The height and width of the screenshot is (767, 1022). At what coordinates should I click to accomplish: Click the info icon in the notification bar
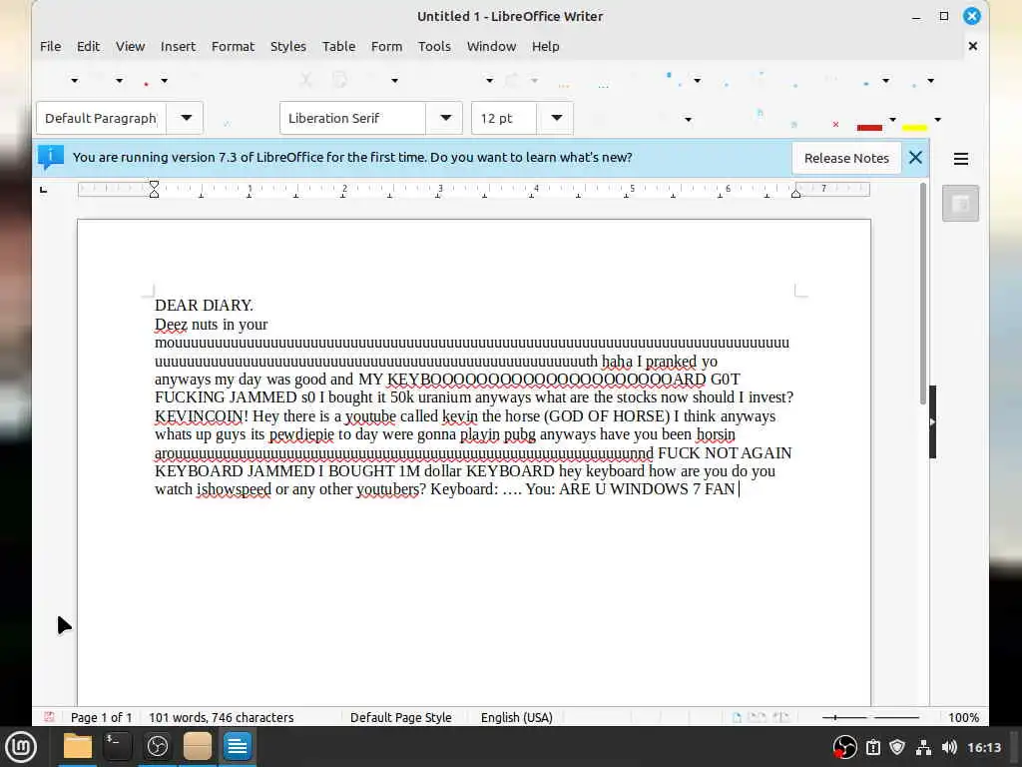click(51, 157)
